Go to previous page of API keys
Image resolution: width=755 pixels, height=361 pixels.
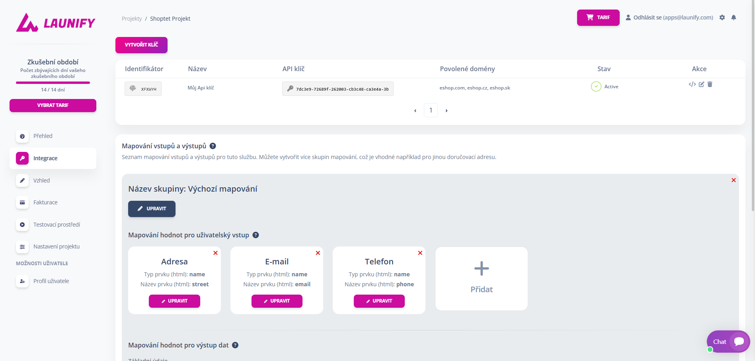coord(415,111)
